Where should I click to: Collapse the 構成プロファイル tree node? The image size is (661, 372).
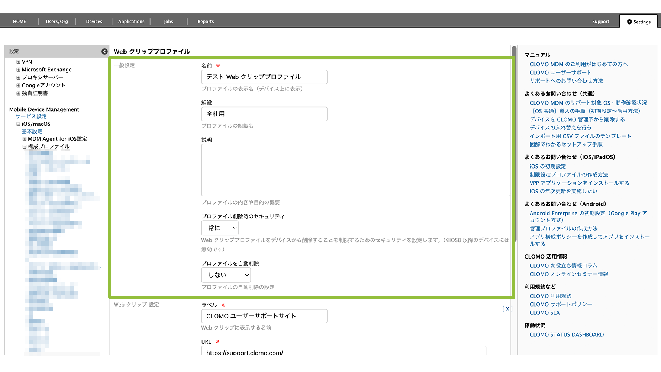(x=25, y=147)
